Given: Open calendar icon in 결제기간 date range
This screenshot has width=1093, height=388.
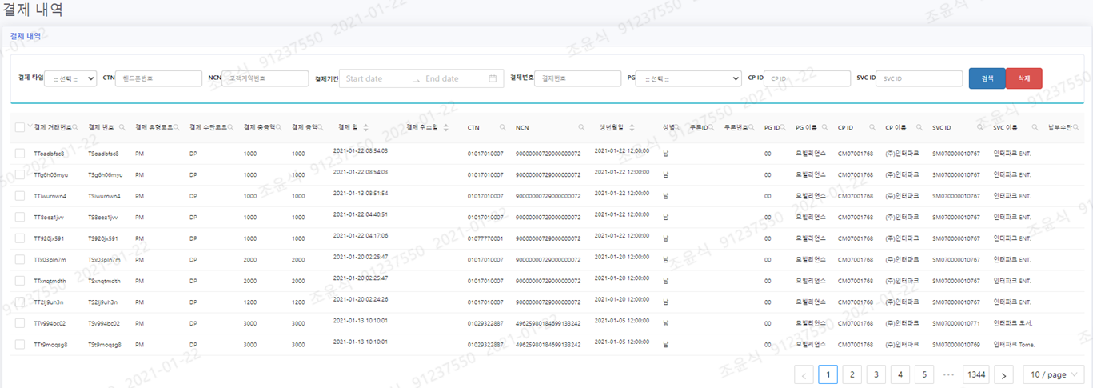Looking at the screenshot, I should pyautogui.click(x=493, y=78).
